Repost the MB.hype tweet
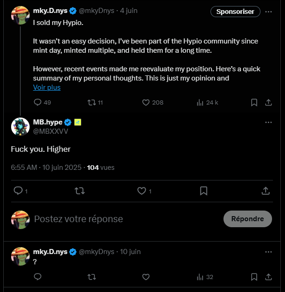Viewport: 285px width, 292px height. click(80, 191)
